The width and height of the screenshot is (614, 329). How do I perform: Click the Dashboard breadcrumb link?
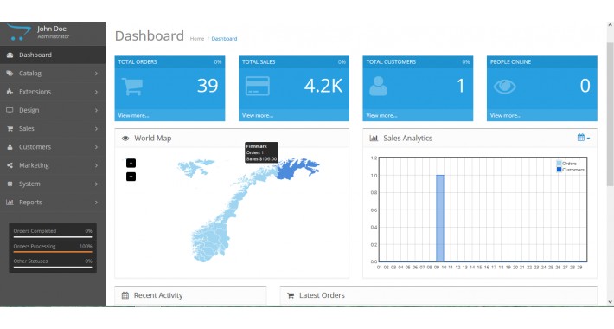tap(224, 39)
